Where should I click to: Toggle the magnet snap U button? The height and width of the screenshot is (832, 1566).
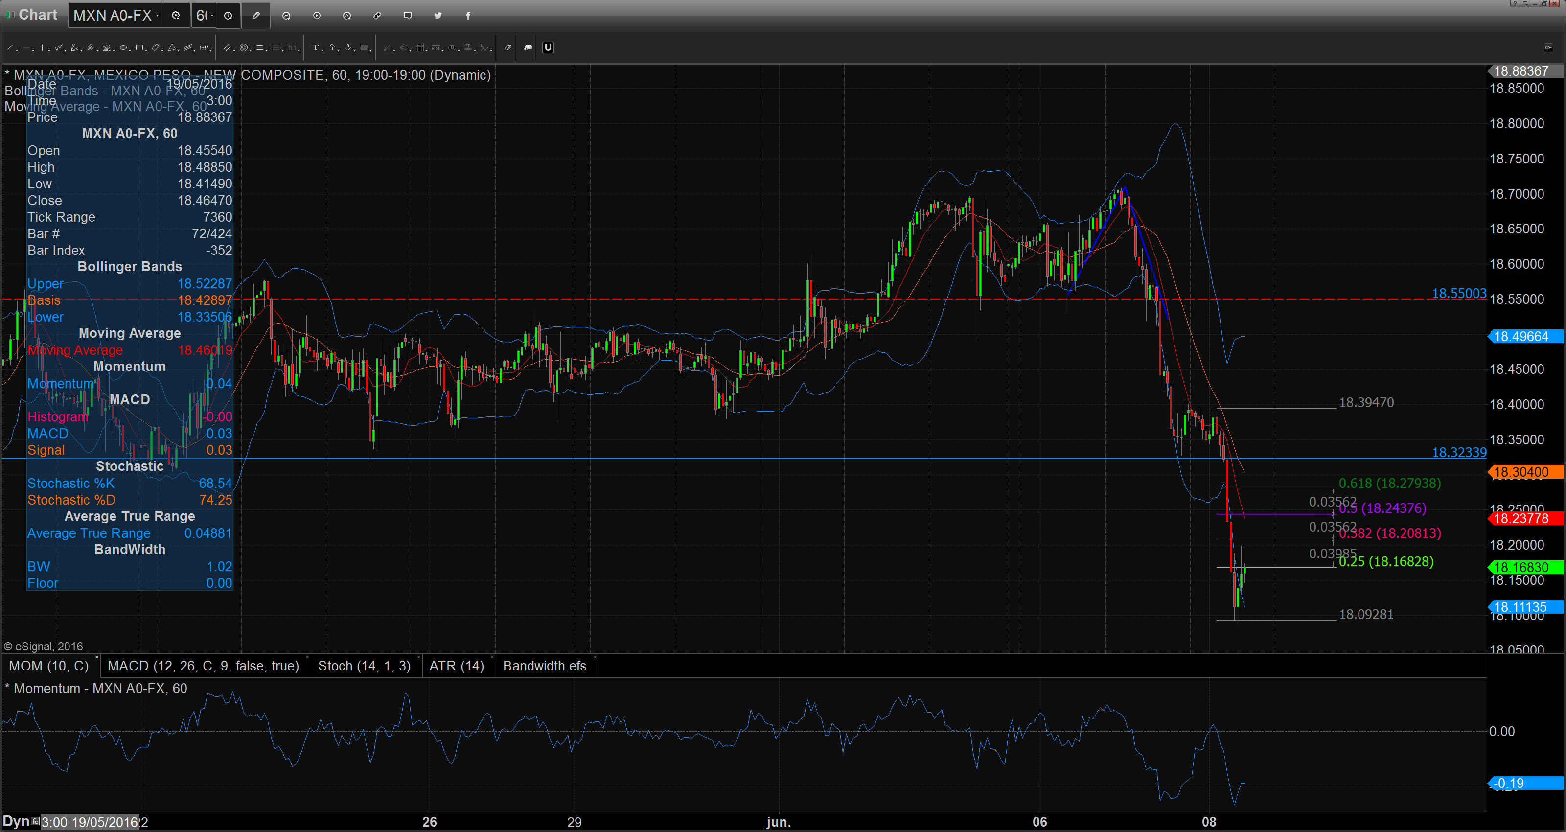(548, 47)
